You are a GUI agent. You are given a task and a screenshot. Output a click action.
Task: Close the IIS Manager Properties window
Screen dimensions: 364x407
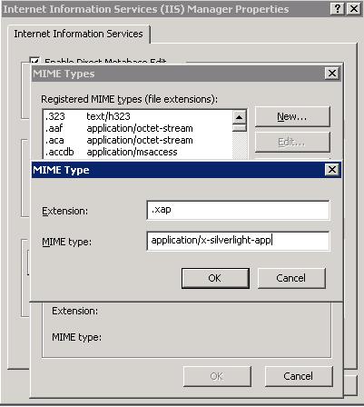(x=354, y=9)
